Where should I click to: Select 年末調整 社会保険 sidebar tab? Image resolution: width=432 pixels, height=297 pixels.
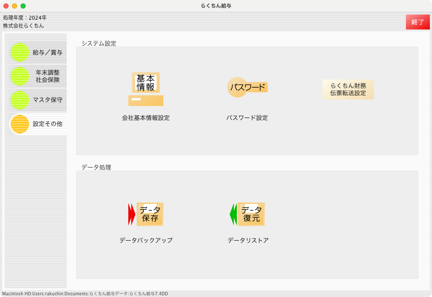[38, 76]
